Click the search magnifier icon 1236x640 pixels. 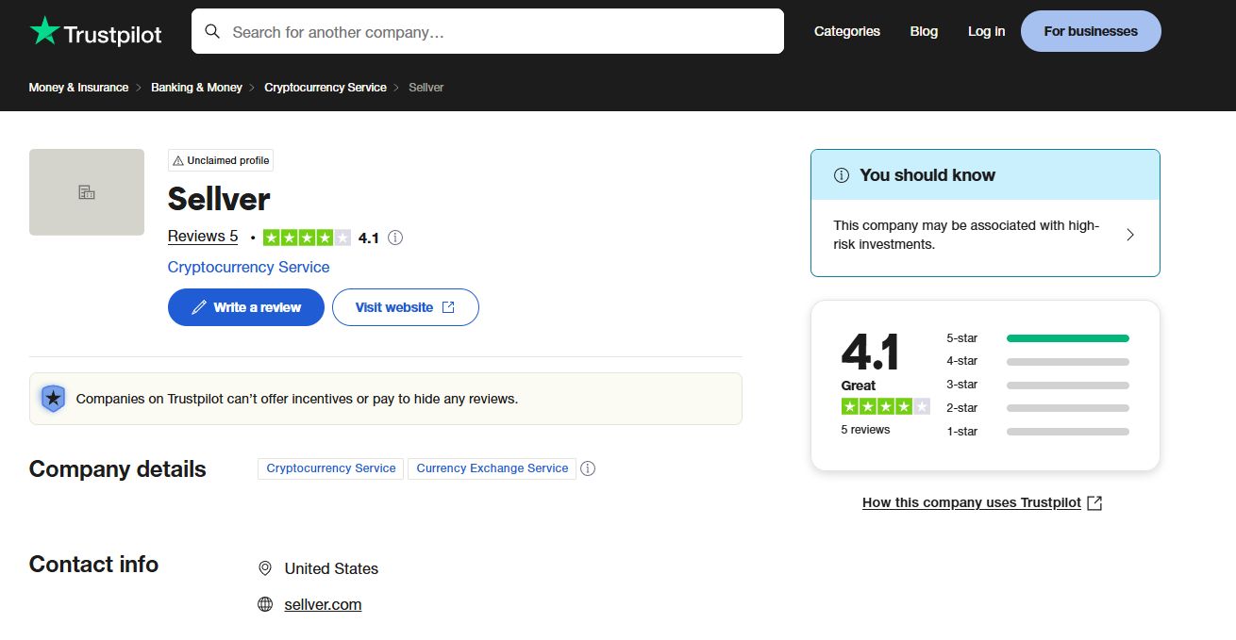pyautogui.click(x=213, y=32)
